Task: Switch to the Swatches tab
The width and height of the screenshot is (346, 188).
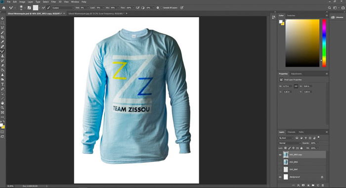Action: click(x=291, y=15)
